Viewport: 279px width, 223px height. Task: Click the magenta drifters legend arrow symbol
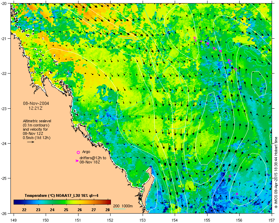click(77, 161)
